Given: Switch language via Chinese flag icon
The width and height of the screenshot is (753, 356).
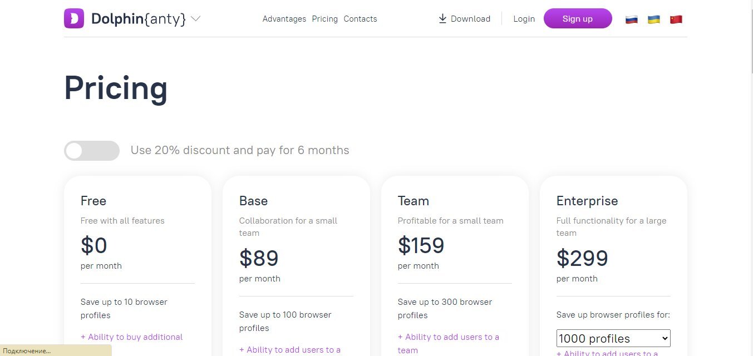Looking at the screenshot, I should point(676,19).
